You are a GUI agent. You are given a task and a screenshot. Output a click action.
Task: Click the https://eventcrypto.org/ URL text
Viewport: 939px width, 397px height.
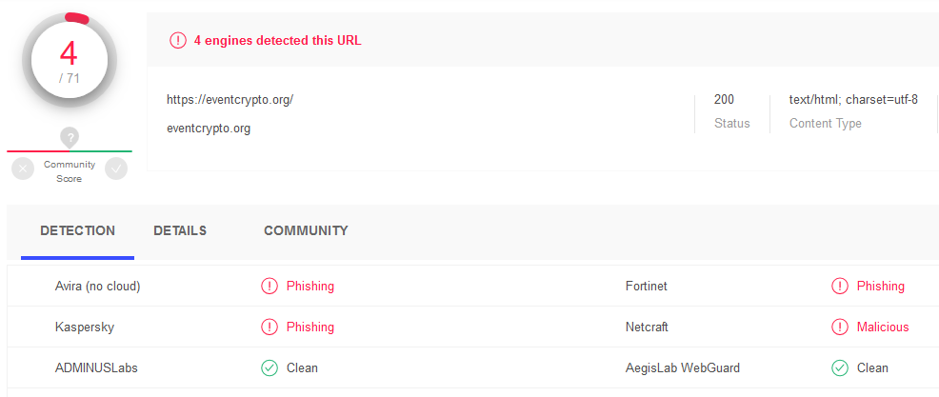tap(230, 100)
